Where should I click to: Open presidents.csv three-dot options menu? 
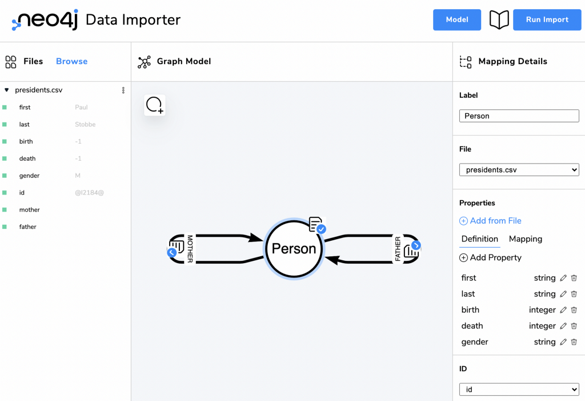(x=123, y=90)
